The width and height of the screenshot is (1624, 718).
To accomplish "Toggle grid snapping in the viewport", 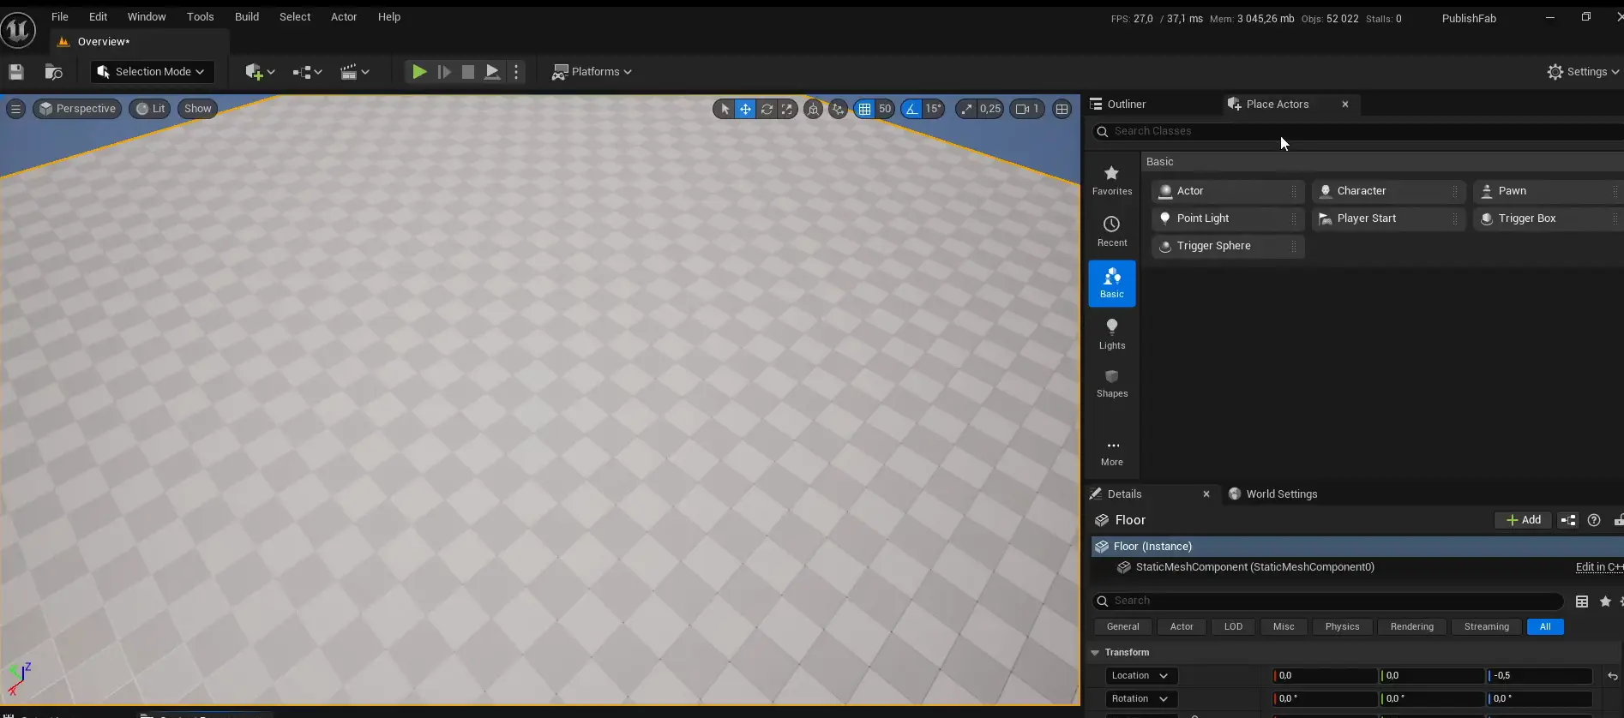I will pyautogui.click(x=864, y=109).
